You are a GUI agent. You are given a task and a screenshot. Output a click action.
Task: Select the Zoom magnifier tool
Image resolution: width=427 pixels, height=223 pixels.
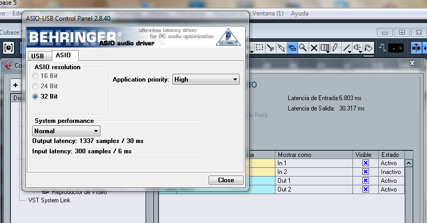coord(303,48)
